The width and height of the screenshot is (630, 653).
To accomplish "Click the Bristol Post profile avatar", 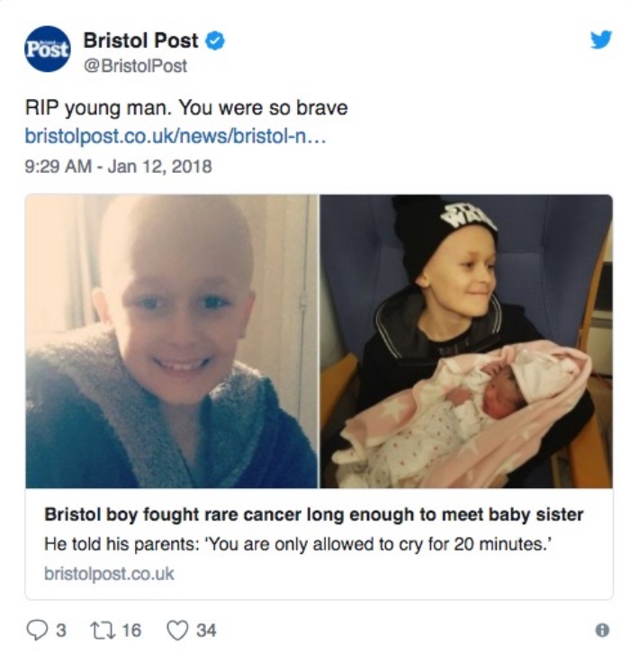I will point(47,49).
